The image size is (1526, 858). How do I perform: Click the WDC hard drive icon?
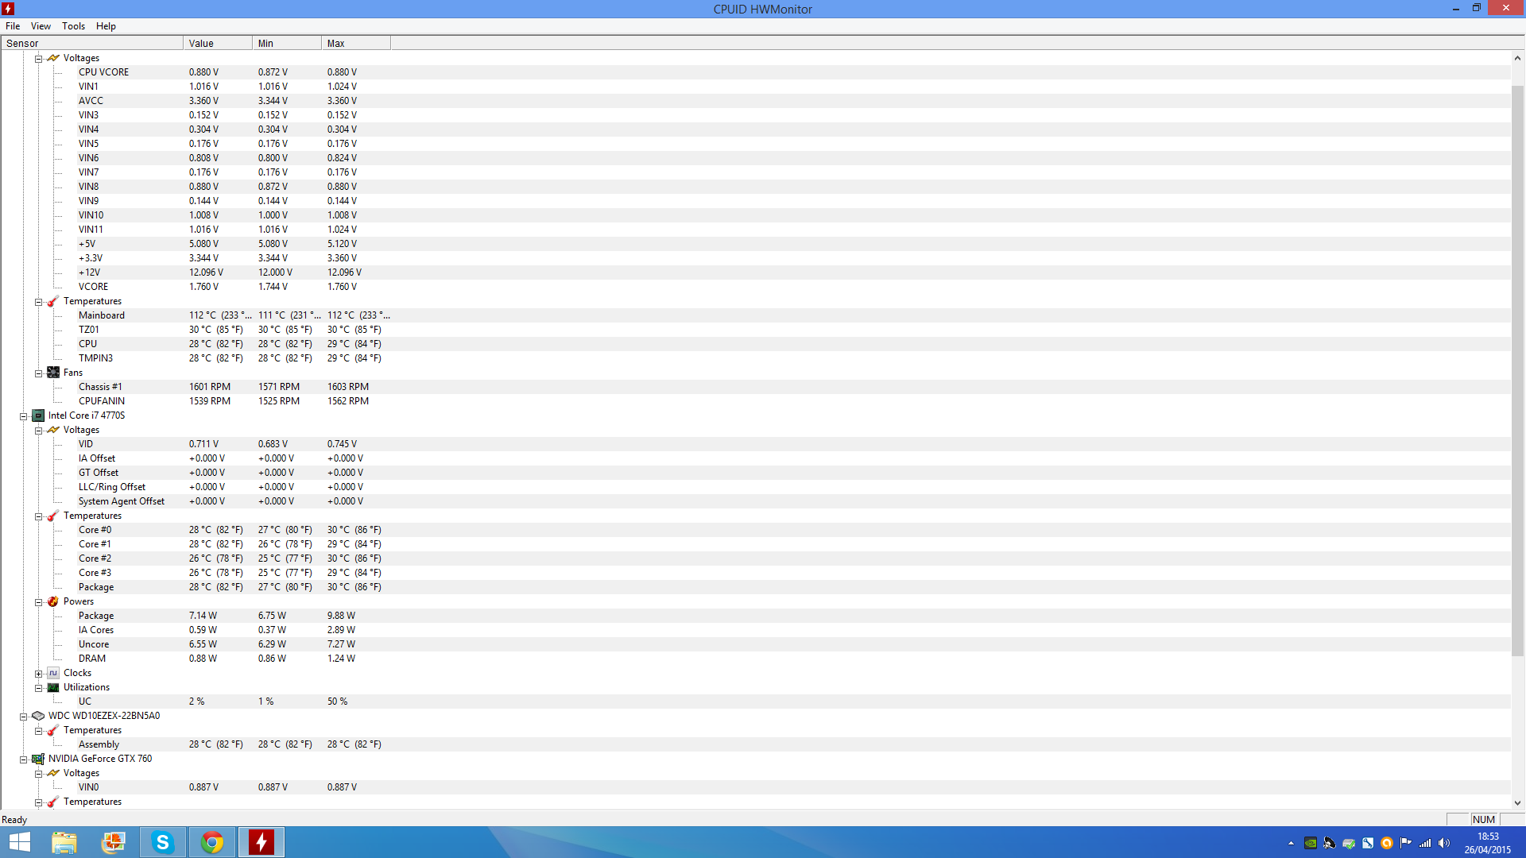pos(38,716)
